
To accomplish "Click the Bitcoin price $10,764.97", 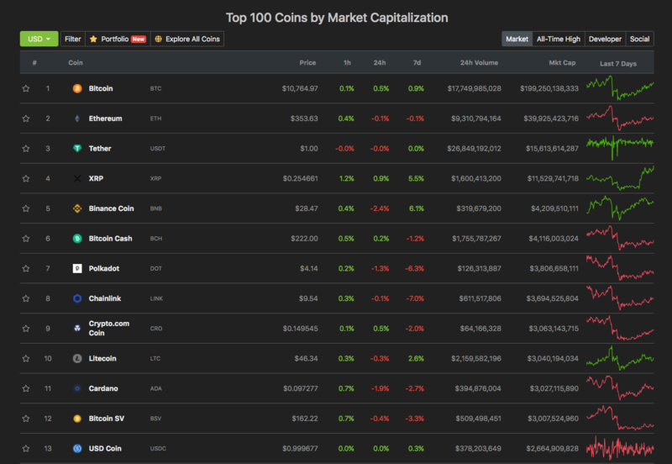I will [x=300, y=88].
